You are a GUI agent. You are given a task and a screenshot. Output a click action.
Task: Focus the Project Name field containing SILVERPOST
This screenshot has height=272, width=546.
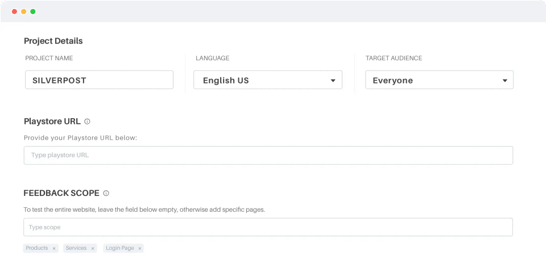pos(99,80)
